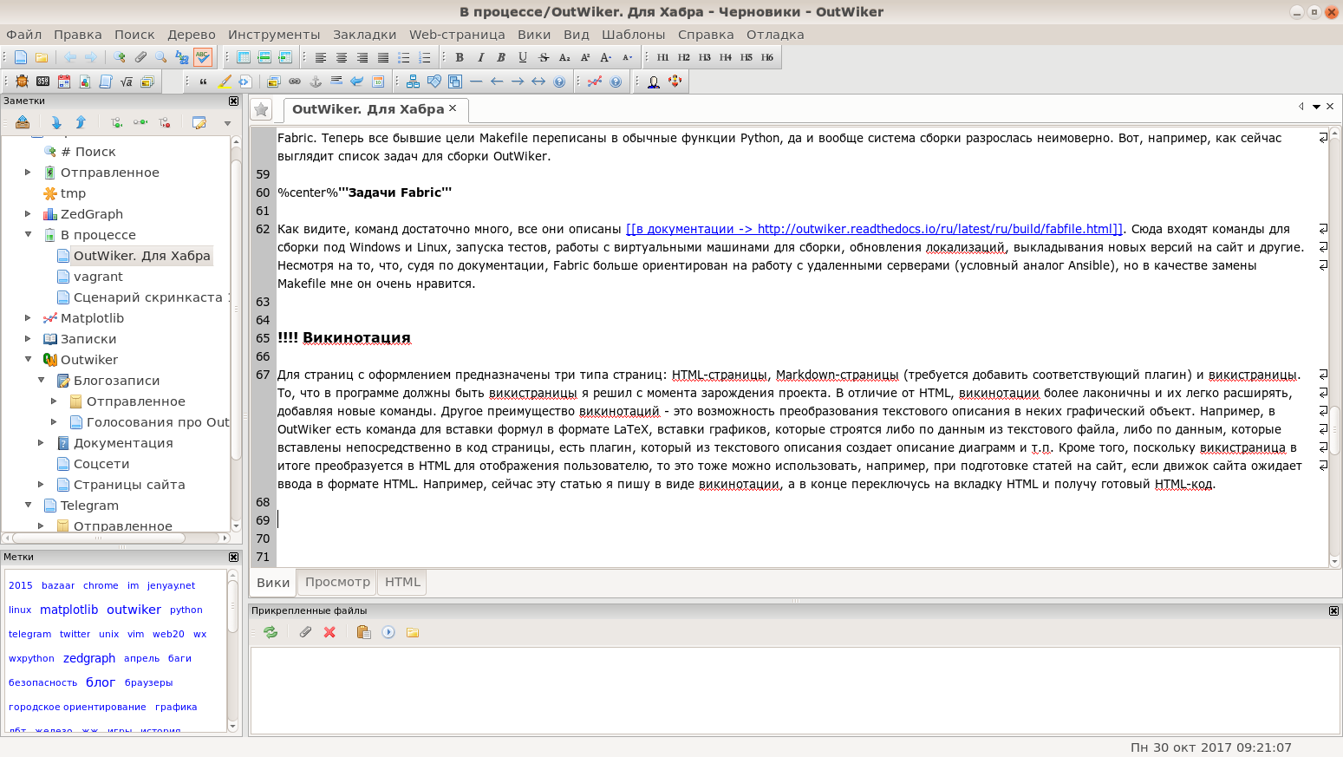This screenshot has height=757, width=1343.
Task: Apply heading H2 style
Action: [x=683, y=57]
